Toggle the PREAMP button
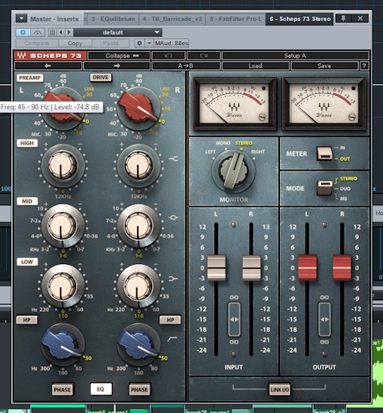Image resolution: width=383 pixels, height=413 pixels. coord(30,78)
